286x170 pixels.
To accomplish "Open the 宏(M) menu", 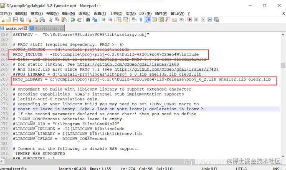I will [131, 13].
